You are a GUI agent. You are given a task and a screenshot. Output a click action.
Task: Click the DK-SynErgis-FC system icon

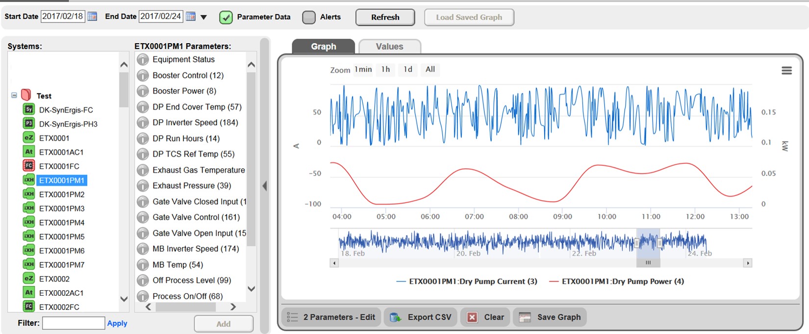[29, 109]
